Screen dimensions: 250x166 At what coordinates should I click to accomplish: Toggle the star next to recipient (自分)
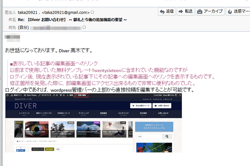[84, 27]
